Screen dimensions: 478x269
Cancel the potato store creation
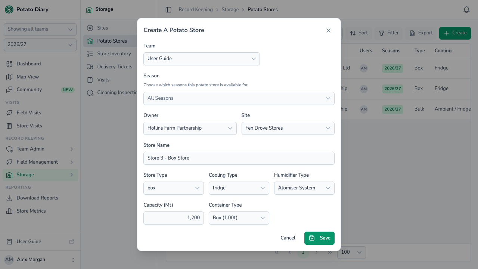288,238
